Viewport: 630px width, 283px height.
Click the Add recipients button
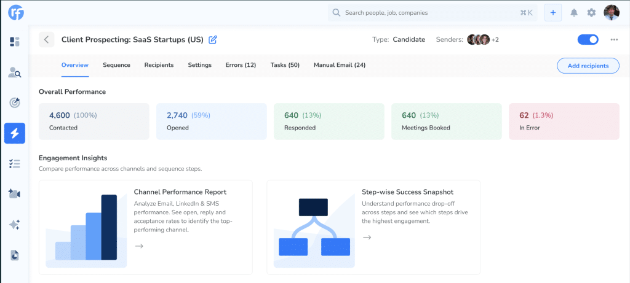pos(588,66)
